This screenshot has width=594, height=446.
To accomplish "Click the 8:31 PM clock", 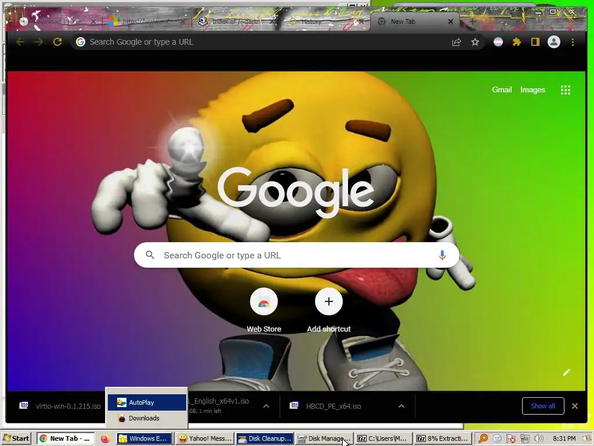I will tap(564, 438).
